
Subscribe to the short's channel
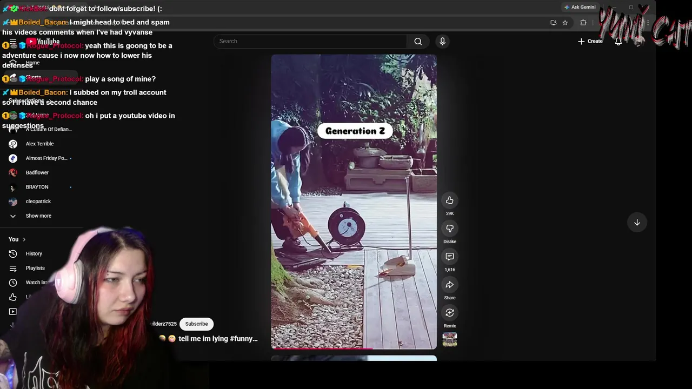coord(196,324)
